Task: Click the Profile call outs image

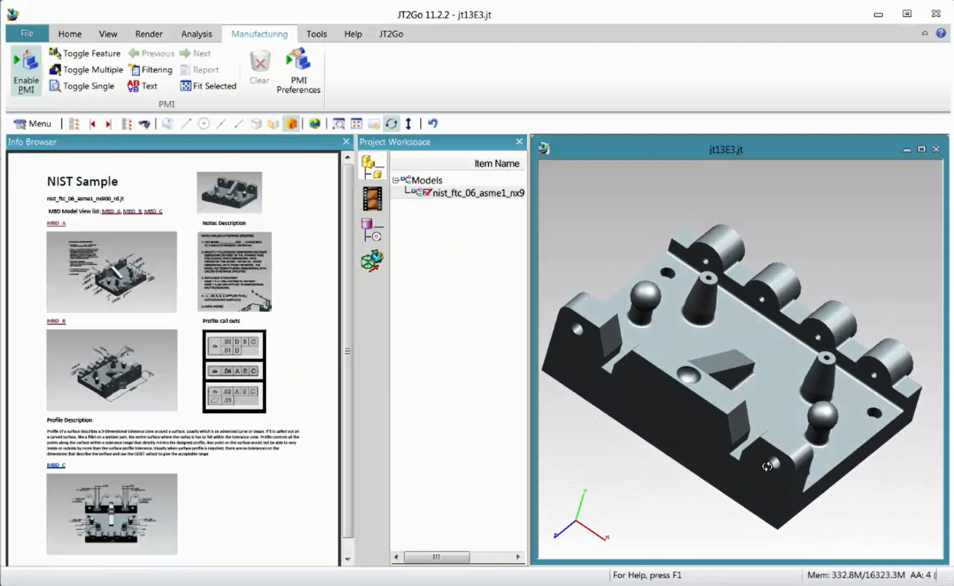Action: tap(234, 371)
